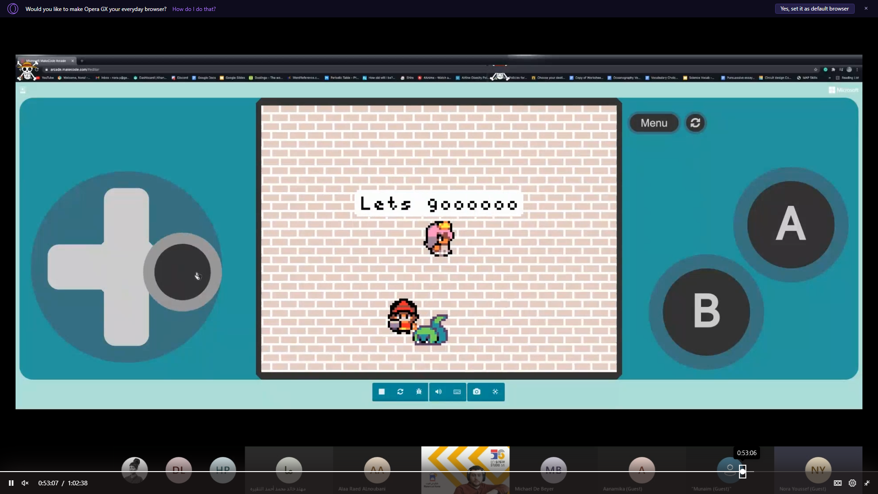Open the media controls playlist icon
Image resolution: width=878 pixels, height=494 pixels.
click(x=841, y=70)
